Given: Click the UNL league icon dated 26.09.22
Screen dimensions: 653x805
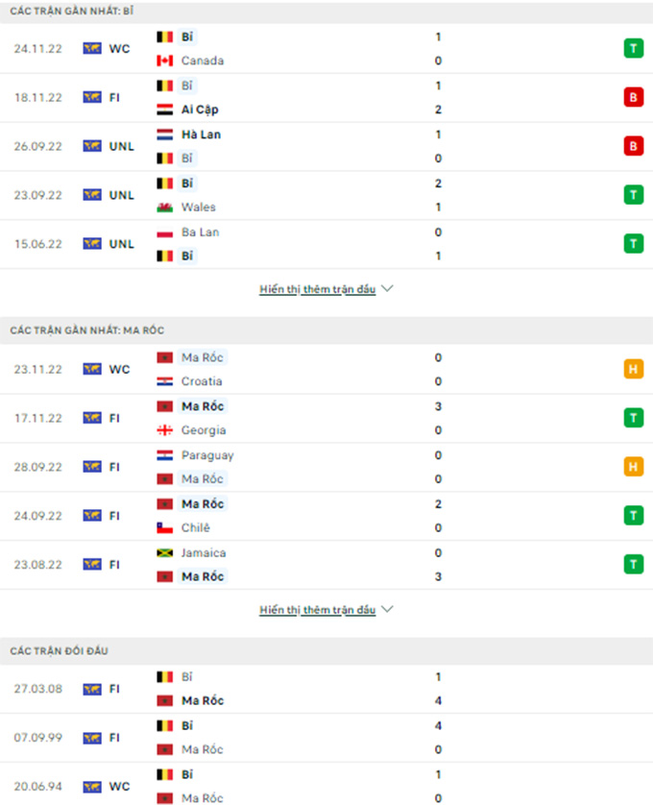Looking at the screenshot, I should [x=92, y=146].
